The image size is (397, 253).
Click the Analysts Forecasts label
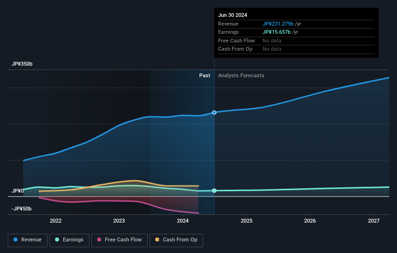(x=241, y=75)
